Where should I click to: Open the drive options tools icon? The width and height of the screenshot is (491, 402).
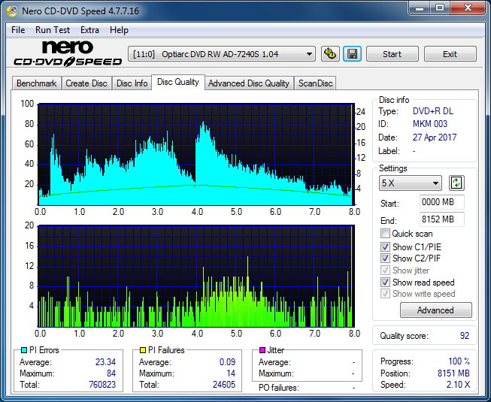point(330,54)
